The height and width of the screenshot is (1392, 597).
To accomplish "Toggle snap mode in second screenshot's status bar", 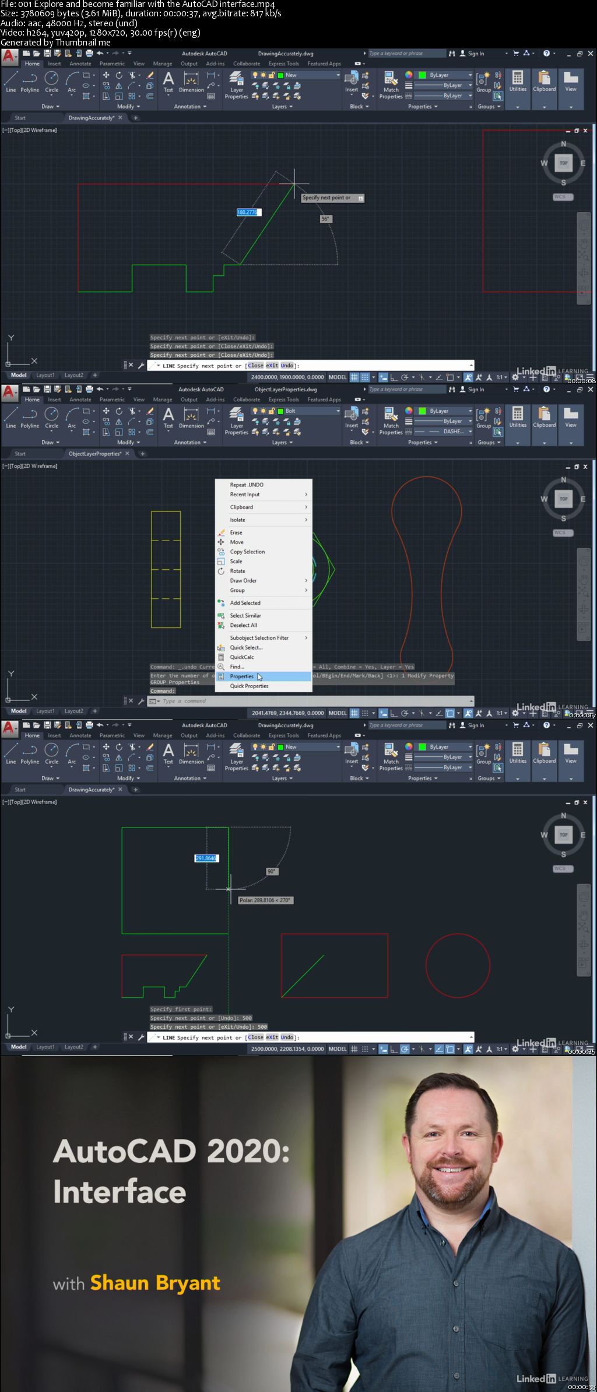I will click(365, 713).
